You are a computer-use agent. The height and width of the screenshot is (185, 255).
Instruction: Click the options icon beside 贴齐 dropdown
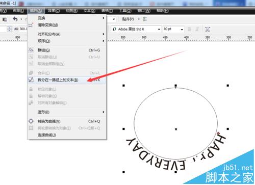pos(145,19)
